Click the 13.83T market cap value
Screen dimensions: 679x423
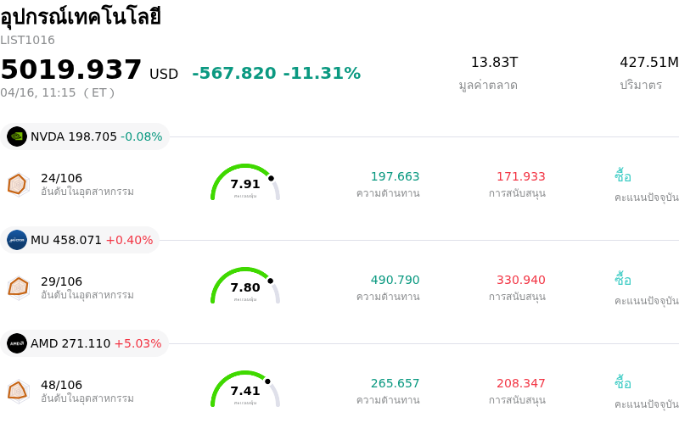tap(494, 62)
